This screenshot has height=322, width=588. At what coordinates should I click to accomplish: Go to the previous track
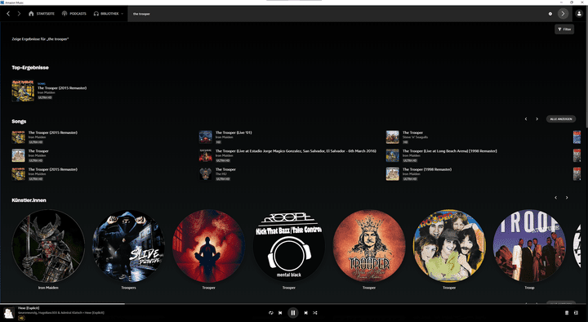280,313
